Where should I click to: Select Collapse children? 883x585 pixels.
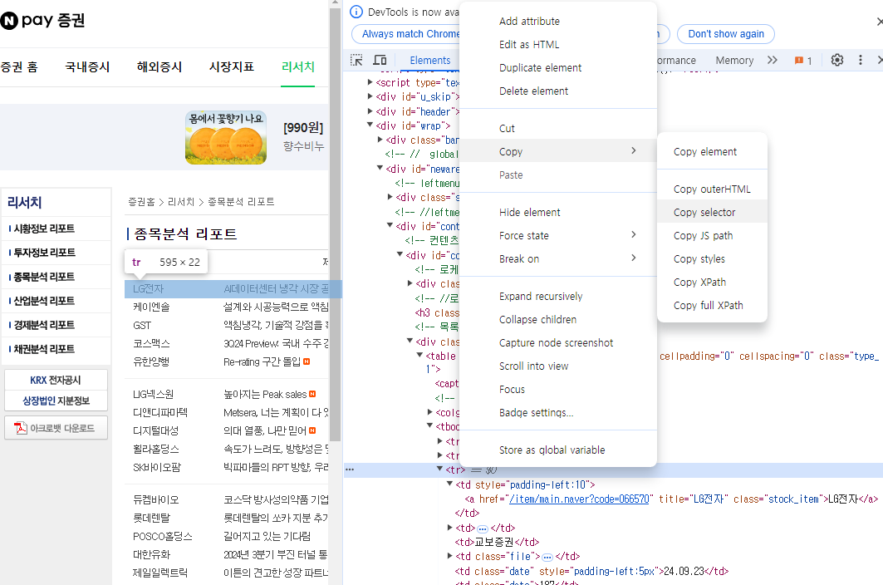558,320
